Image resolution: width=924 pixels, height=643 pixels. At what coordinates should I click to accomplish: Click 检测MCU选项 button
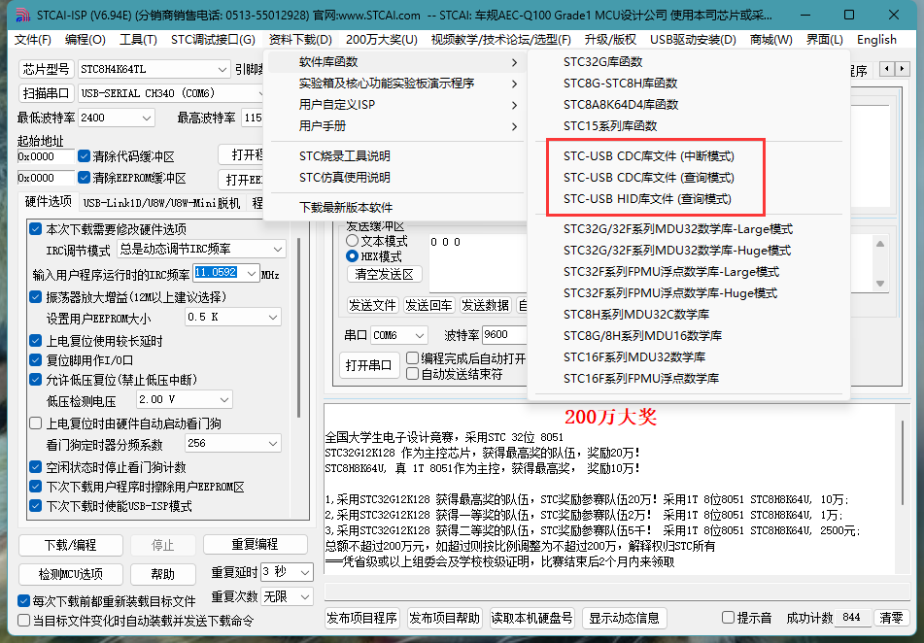click(x=71, y=574)
